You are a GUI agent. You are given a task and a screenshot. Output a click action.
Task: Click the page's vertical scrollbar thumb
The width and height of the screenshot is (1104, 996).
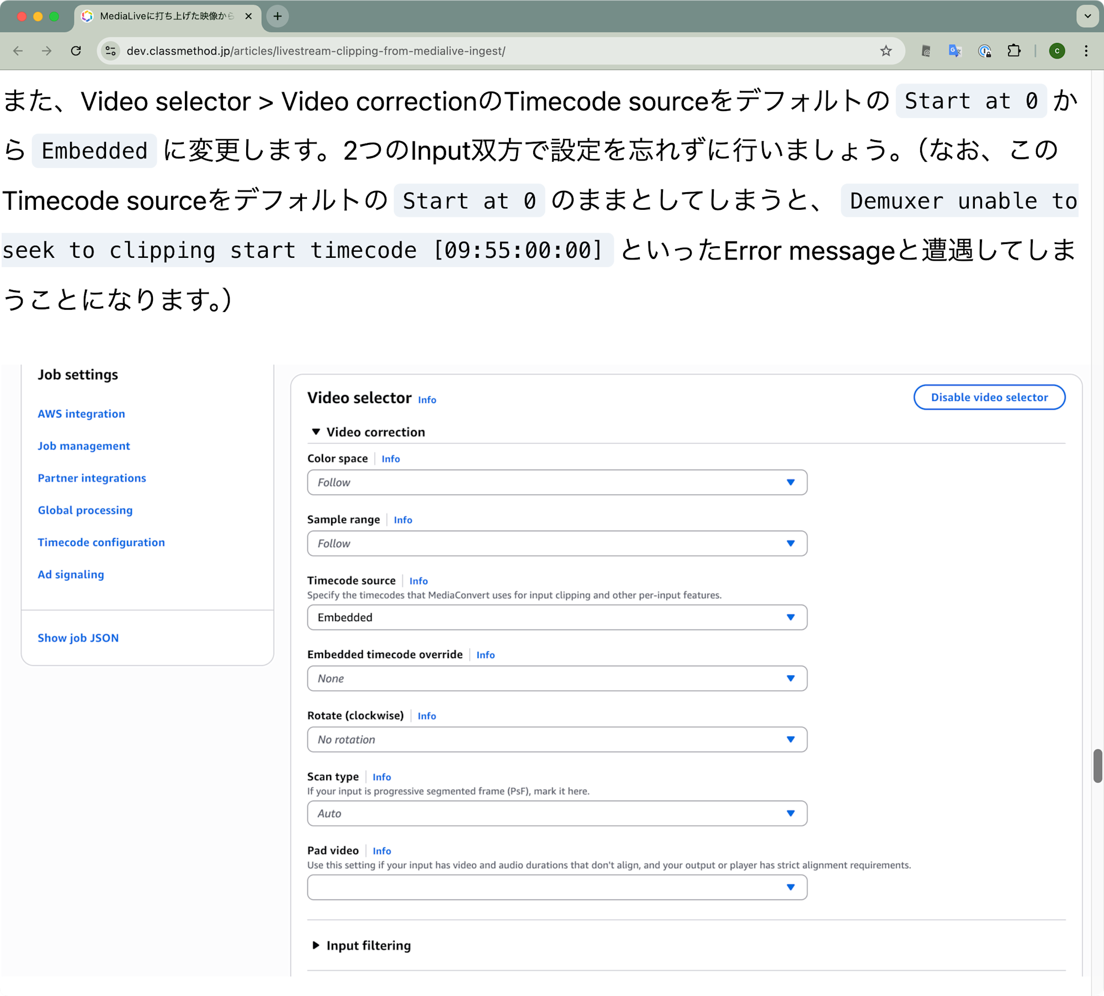[x=1097, y=766]
